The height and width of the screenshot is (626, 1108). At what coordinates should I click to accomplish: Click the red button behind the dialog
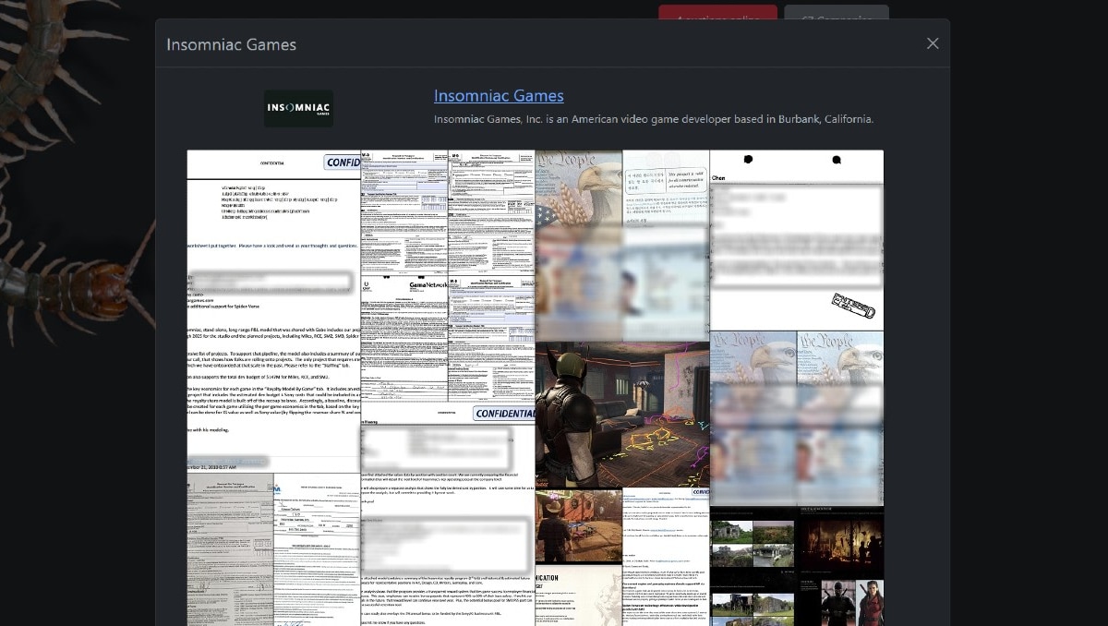(718, 13)
